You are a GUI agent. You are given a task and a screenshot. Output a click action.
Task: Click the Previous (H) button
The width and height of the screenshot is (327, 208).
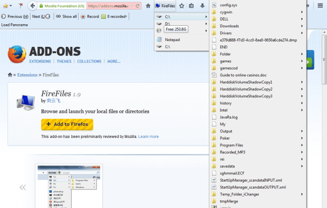pyautogui.click(x=15, y=16)
